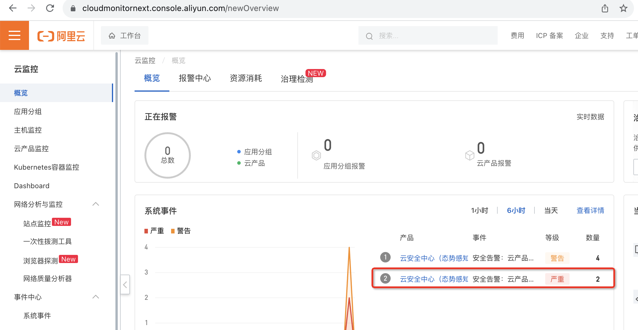The height and width of the screenshot is (330, 638).
Task: Click the 应用分组报警 hexagon icon
Action: [316, 155]
